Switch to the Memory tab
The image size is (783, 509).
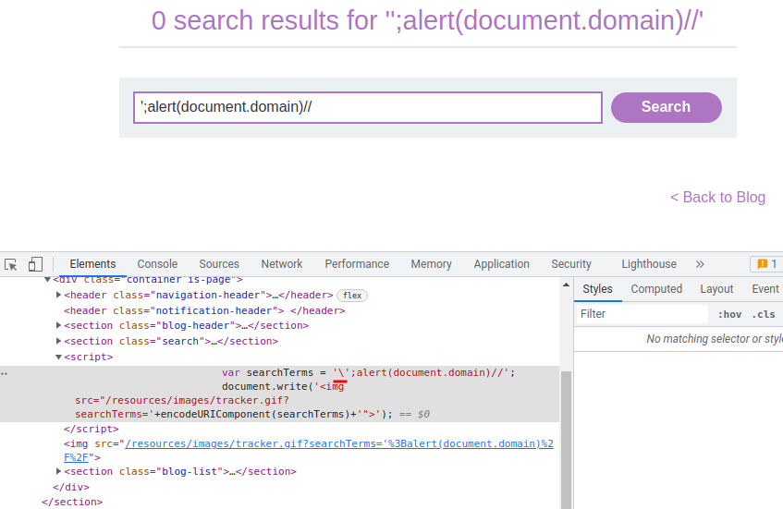click(x=431, y=264)
